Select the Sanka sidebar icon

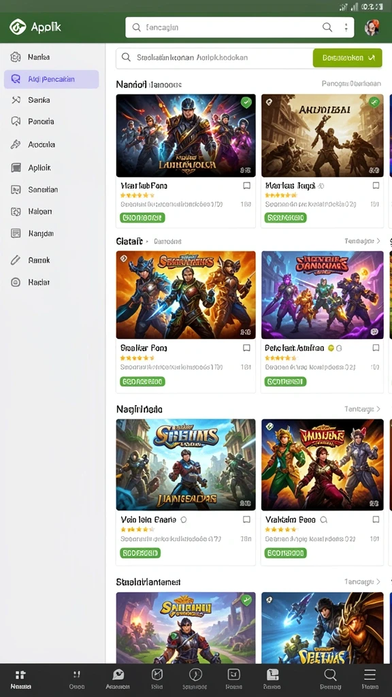point(16,100)
